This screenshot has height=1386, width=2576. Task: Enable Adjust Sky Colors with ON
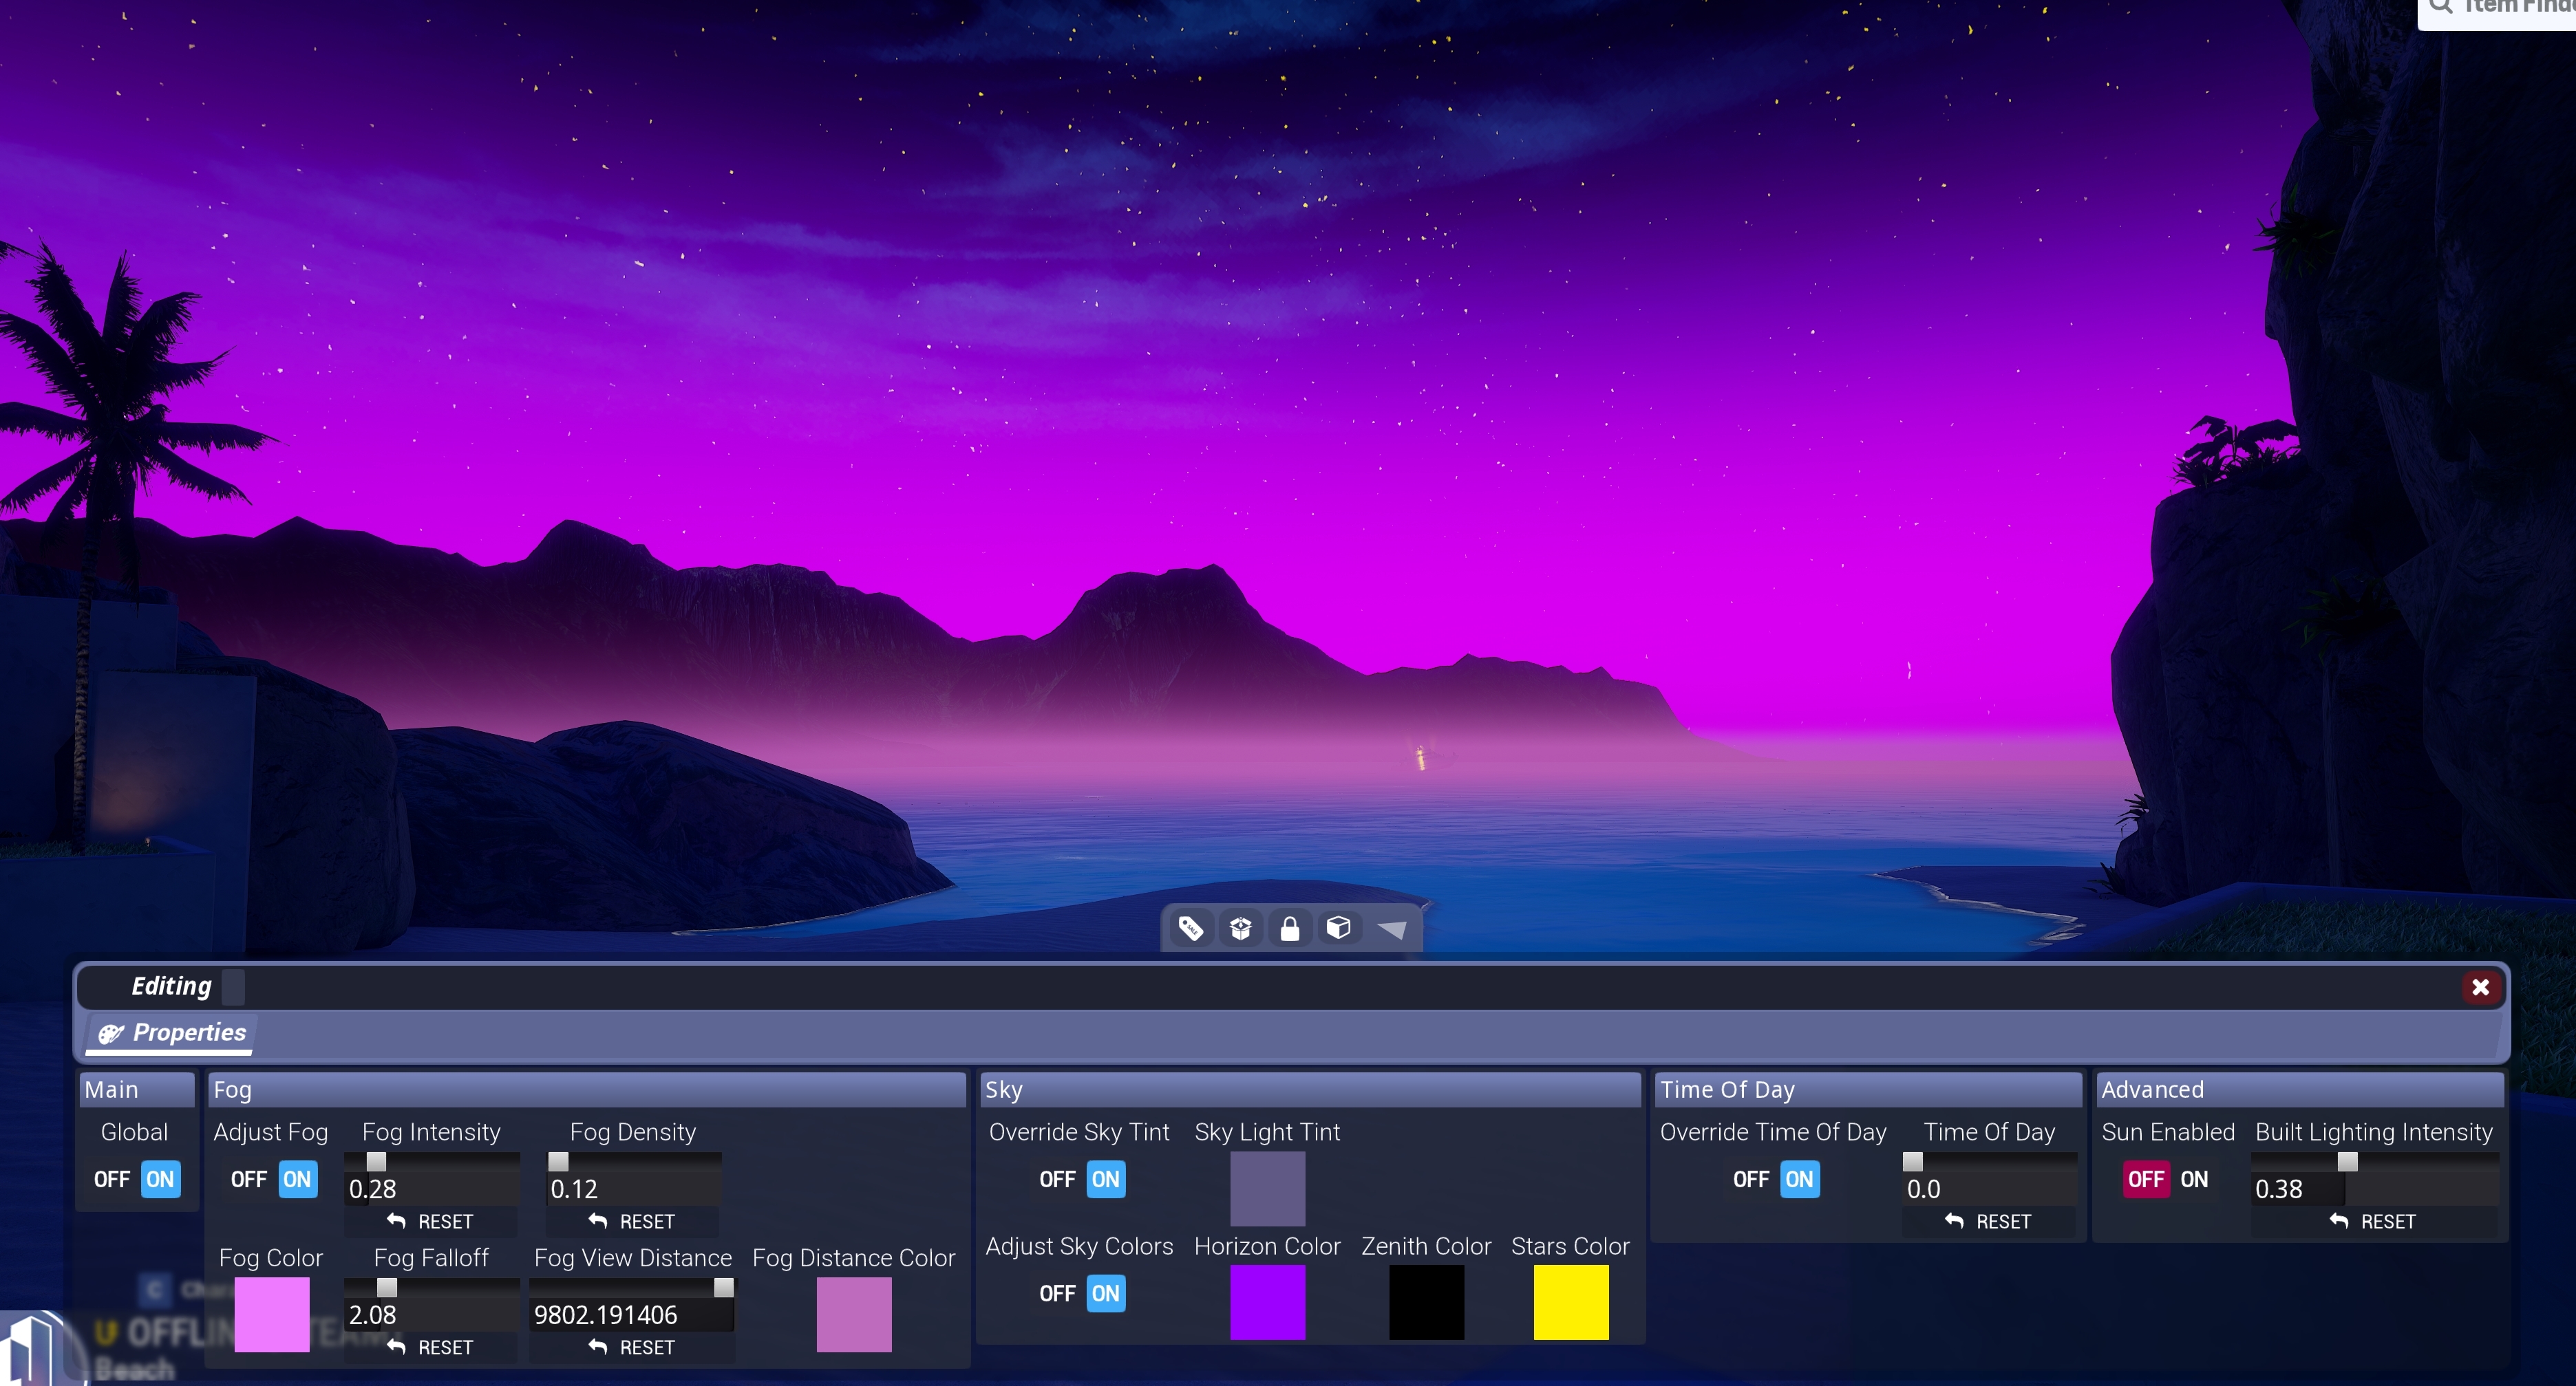(1105, 1293)
